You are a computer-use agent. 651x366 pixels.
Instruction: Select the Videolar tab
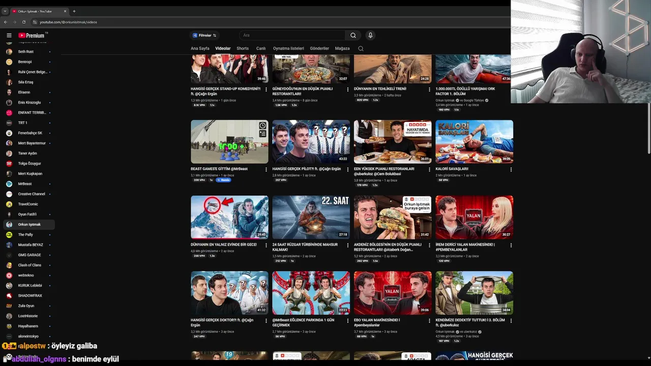223,48
